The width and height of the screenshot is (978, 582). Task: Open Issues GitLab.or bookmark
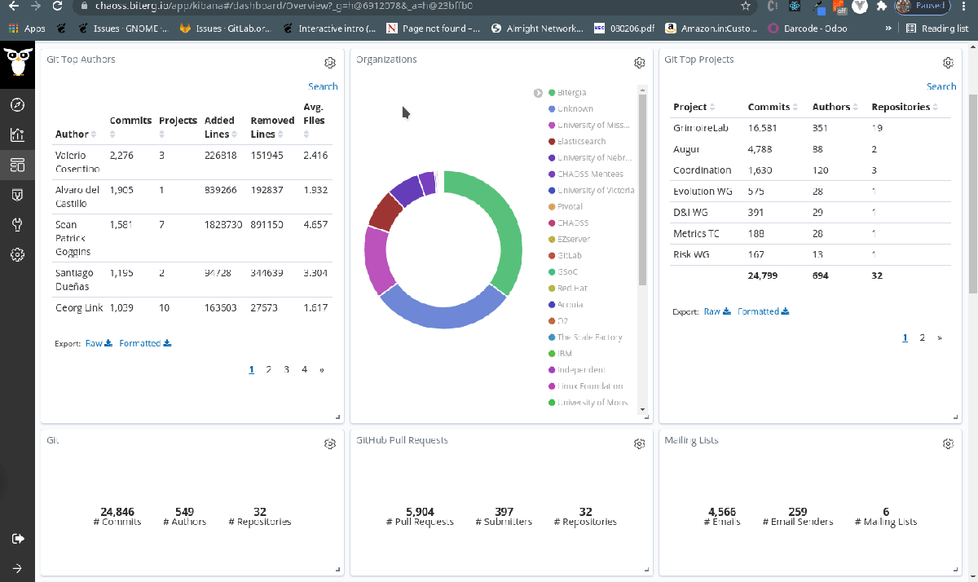(x=226, y=29)
